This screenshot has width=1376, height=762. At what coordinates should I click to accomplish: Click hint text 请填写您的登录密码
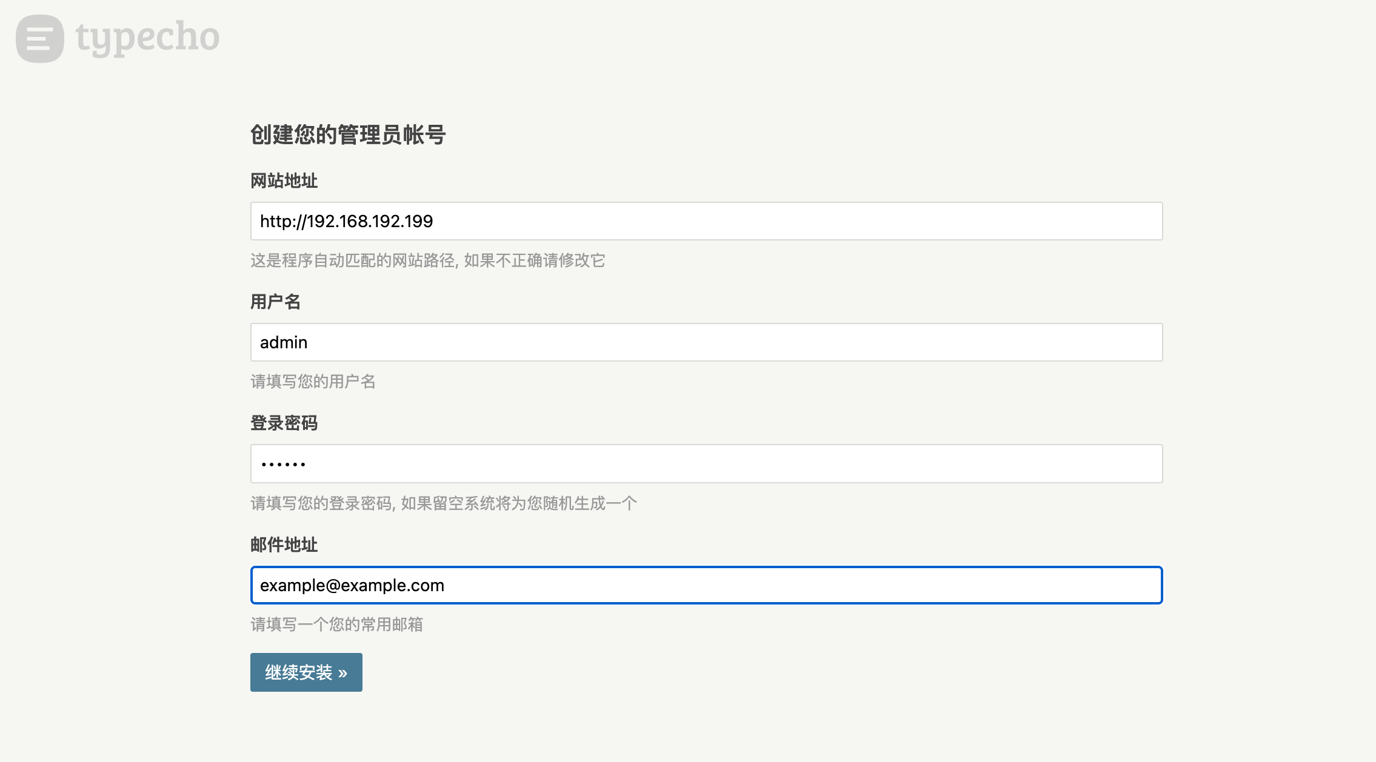coord(321,503)
